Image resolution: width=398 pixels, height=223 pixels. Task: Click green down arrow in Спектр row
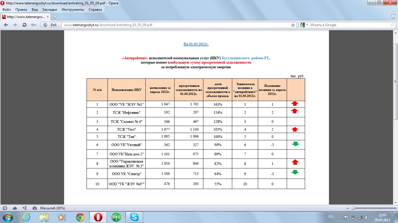295,172
